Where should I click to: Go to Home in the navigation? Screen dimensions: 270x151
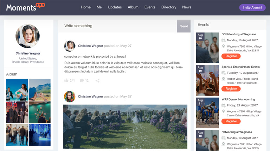[x=86, y=7]
